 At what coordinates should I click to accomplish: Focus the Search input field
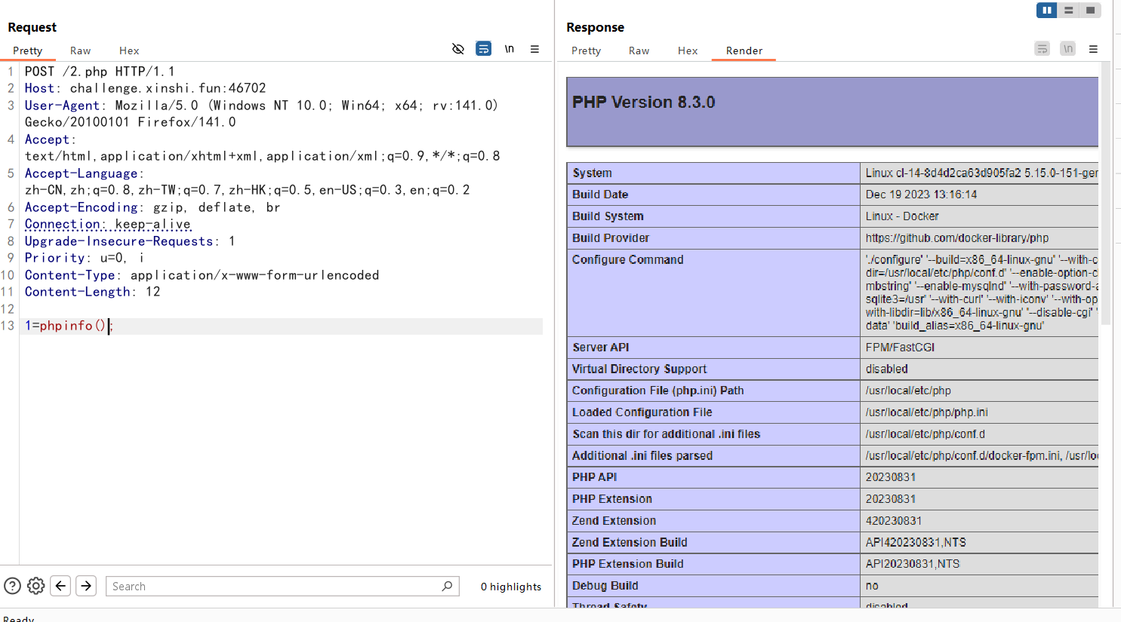272,587
